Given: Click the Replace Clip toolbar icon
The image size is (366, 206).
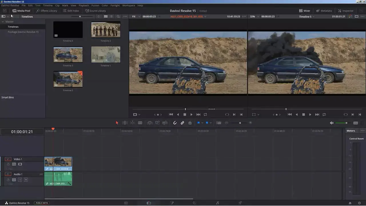Looking at the screenshot, I should tap(165, 123).
